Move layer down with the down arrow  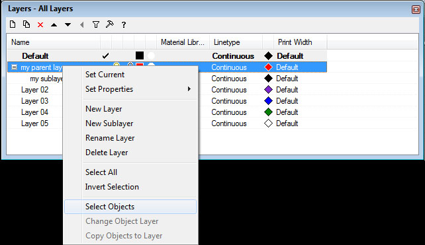coord(68,25)
